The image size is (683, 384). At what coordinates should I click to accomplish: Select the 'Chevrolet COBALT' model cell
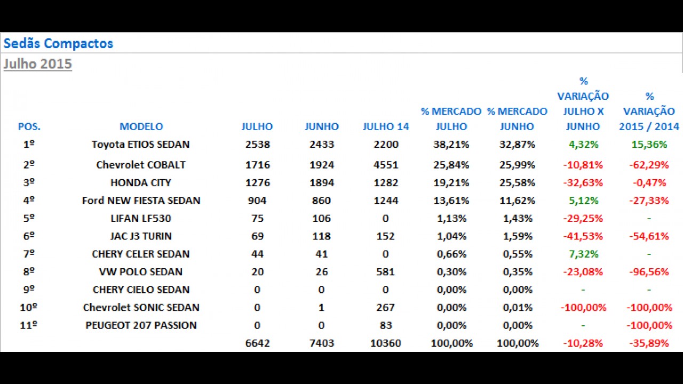[141, 165]
